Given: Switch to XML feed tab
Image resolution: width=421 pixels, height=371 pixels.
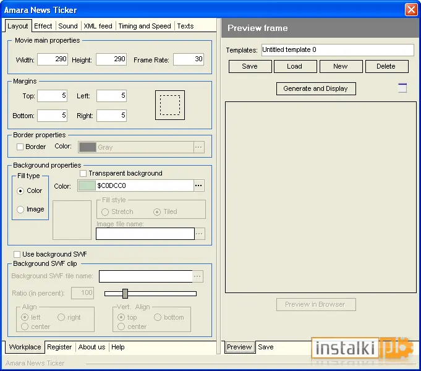Looking at the screenshot, I should [x=98, y=26].
